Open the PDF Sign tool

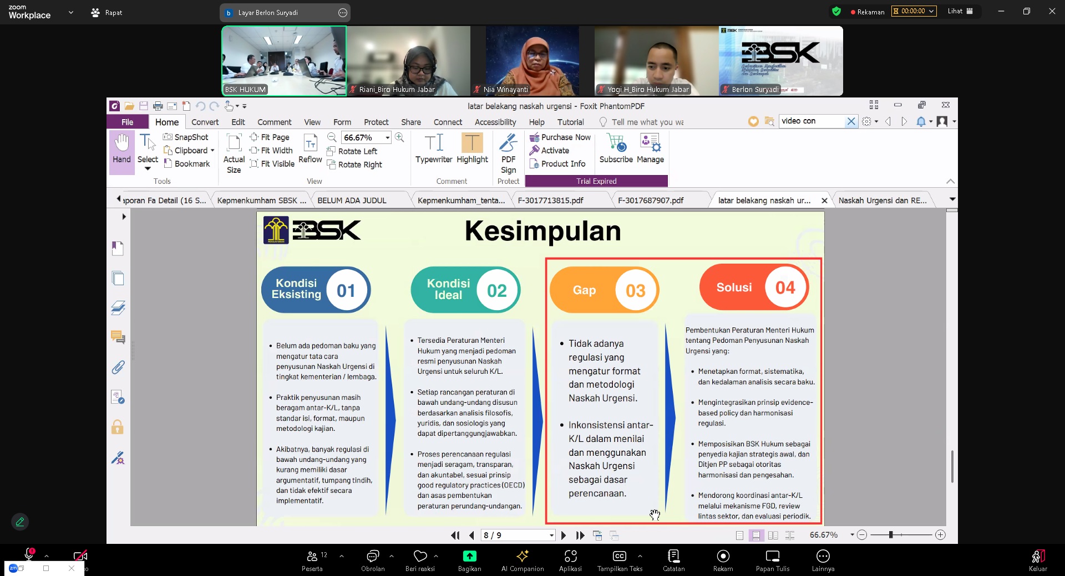508,153
